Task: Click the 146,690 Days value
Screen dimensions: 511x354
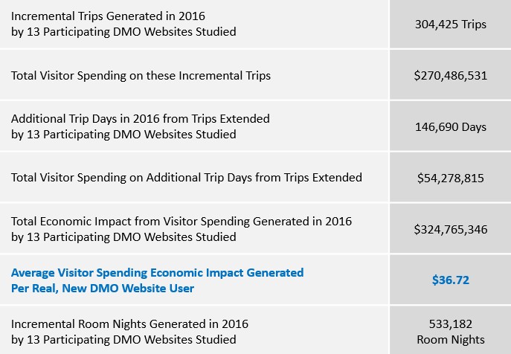Action: [451, 127]
